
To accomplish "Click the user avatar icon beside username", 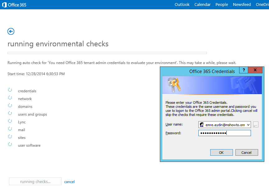I will (202, 125).
